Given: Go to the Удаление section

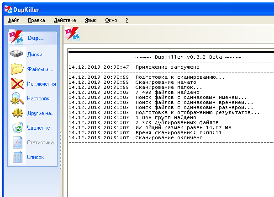Looking at the screenshot, I should (x=38, y=128).
